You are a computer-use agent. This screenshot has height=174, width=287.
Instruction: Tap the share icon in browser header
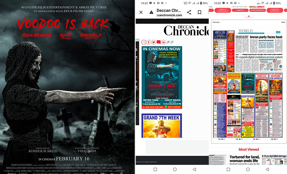[x=189, y=12]
